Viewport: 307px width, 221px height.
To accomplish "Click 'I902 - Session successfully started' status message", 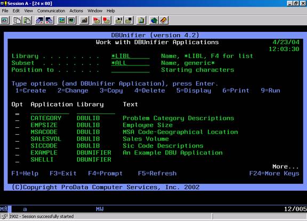I will (x=42, y=217).
